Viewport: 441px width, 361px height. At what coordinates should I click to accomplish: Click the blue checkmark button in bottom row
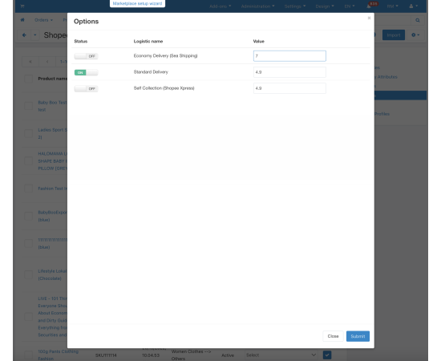[327, 355]
